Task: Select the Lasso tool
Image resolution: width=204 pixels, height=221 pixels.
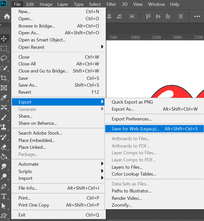Action: coord(4,58)
